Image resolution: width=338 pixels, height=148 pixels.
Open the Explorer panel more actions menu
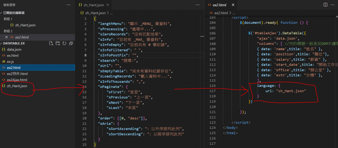[x=69, y=5]
